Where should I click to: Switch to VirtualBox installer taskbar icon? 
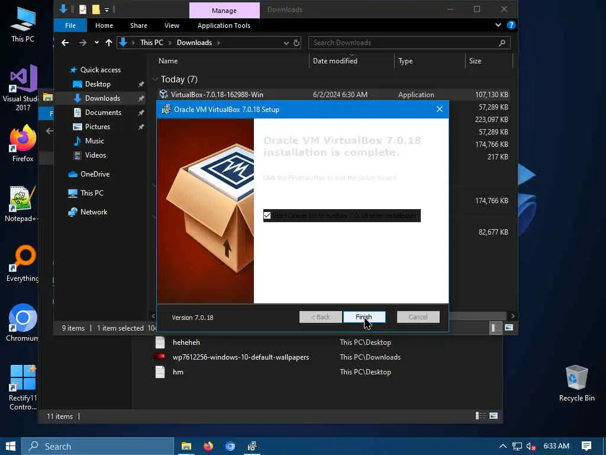(x=252, y=446)
